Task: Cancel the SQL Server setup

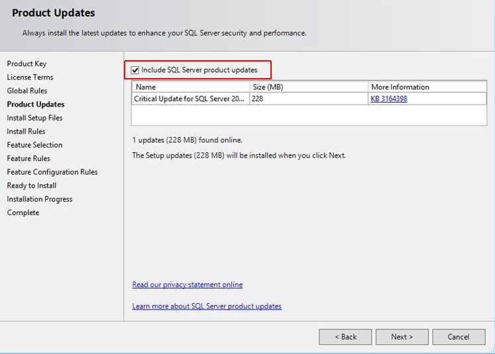Action: pyautogui.click(x=459, y=337)
